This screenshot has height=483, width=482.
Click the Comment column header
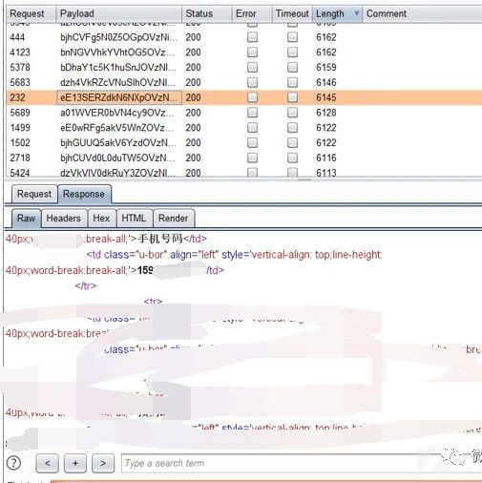(x=422, y=13)
